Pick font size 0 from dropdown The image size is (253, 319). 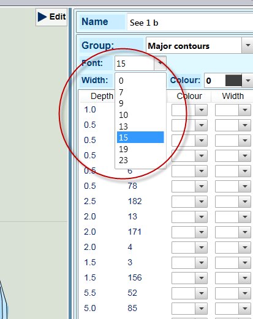tap(140, 81)
